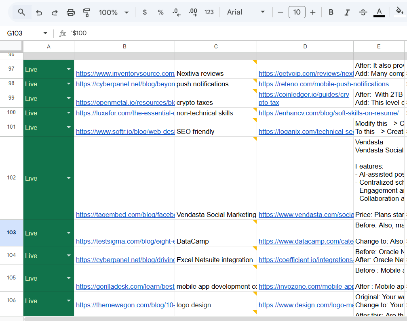Open the inventorysource.com link in row 97

[x=125, y=73]
